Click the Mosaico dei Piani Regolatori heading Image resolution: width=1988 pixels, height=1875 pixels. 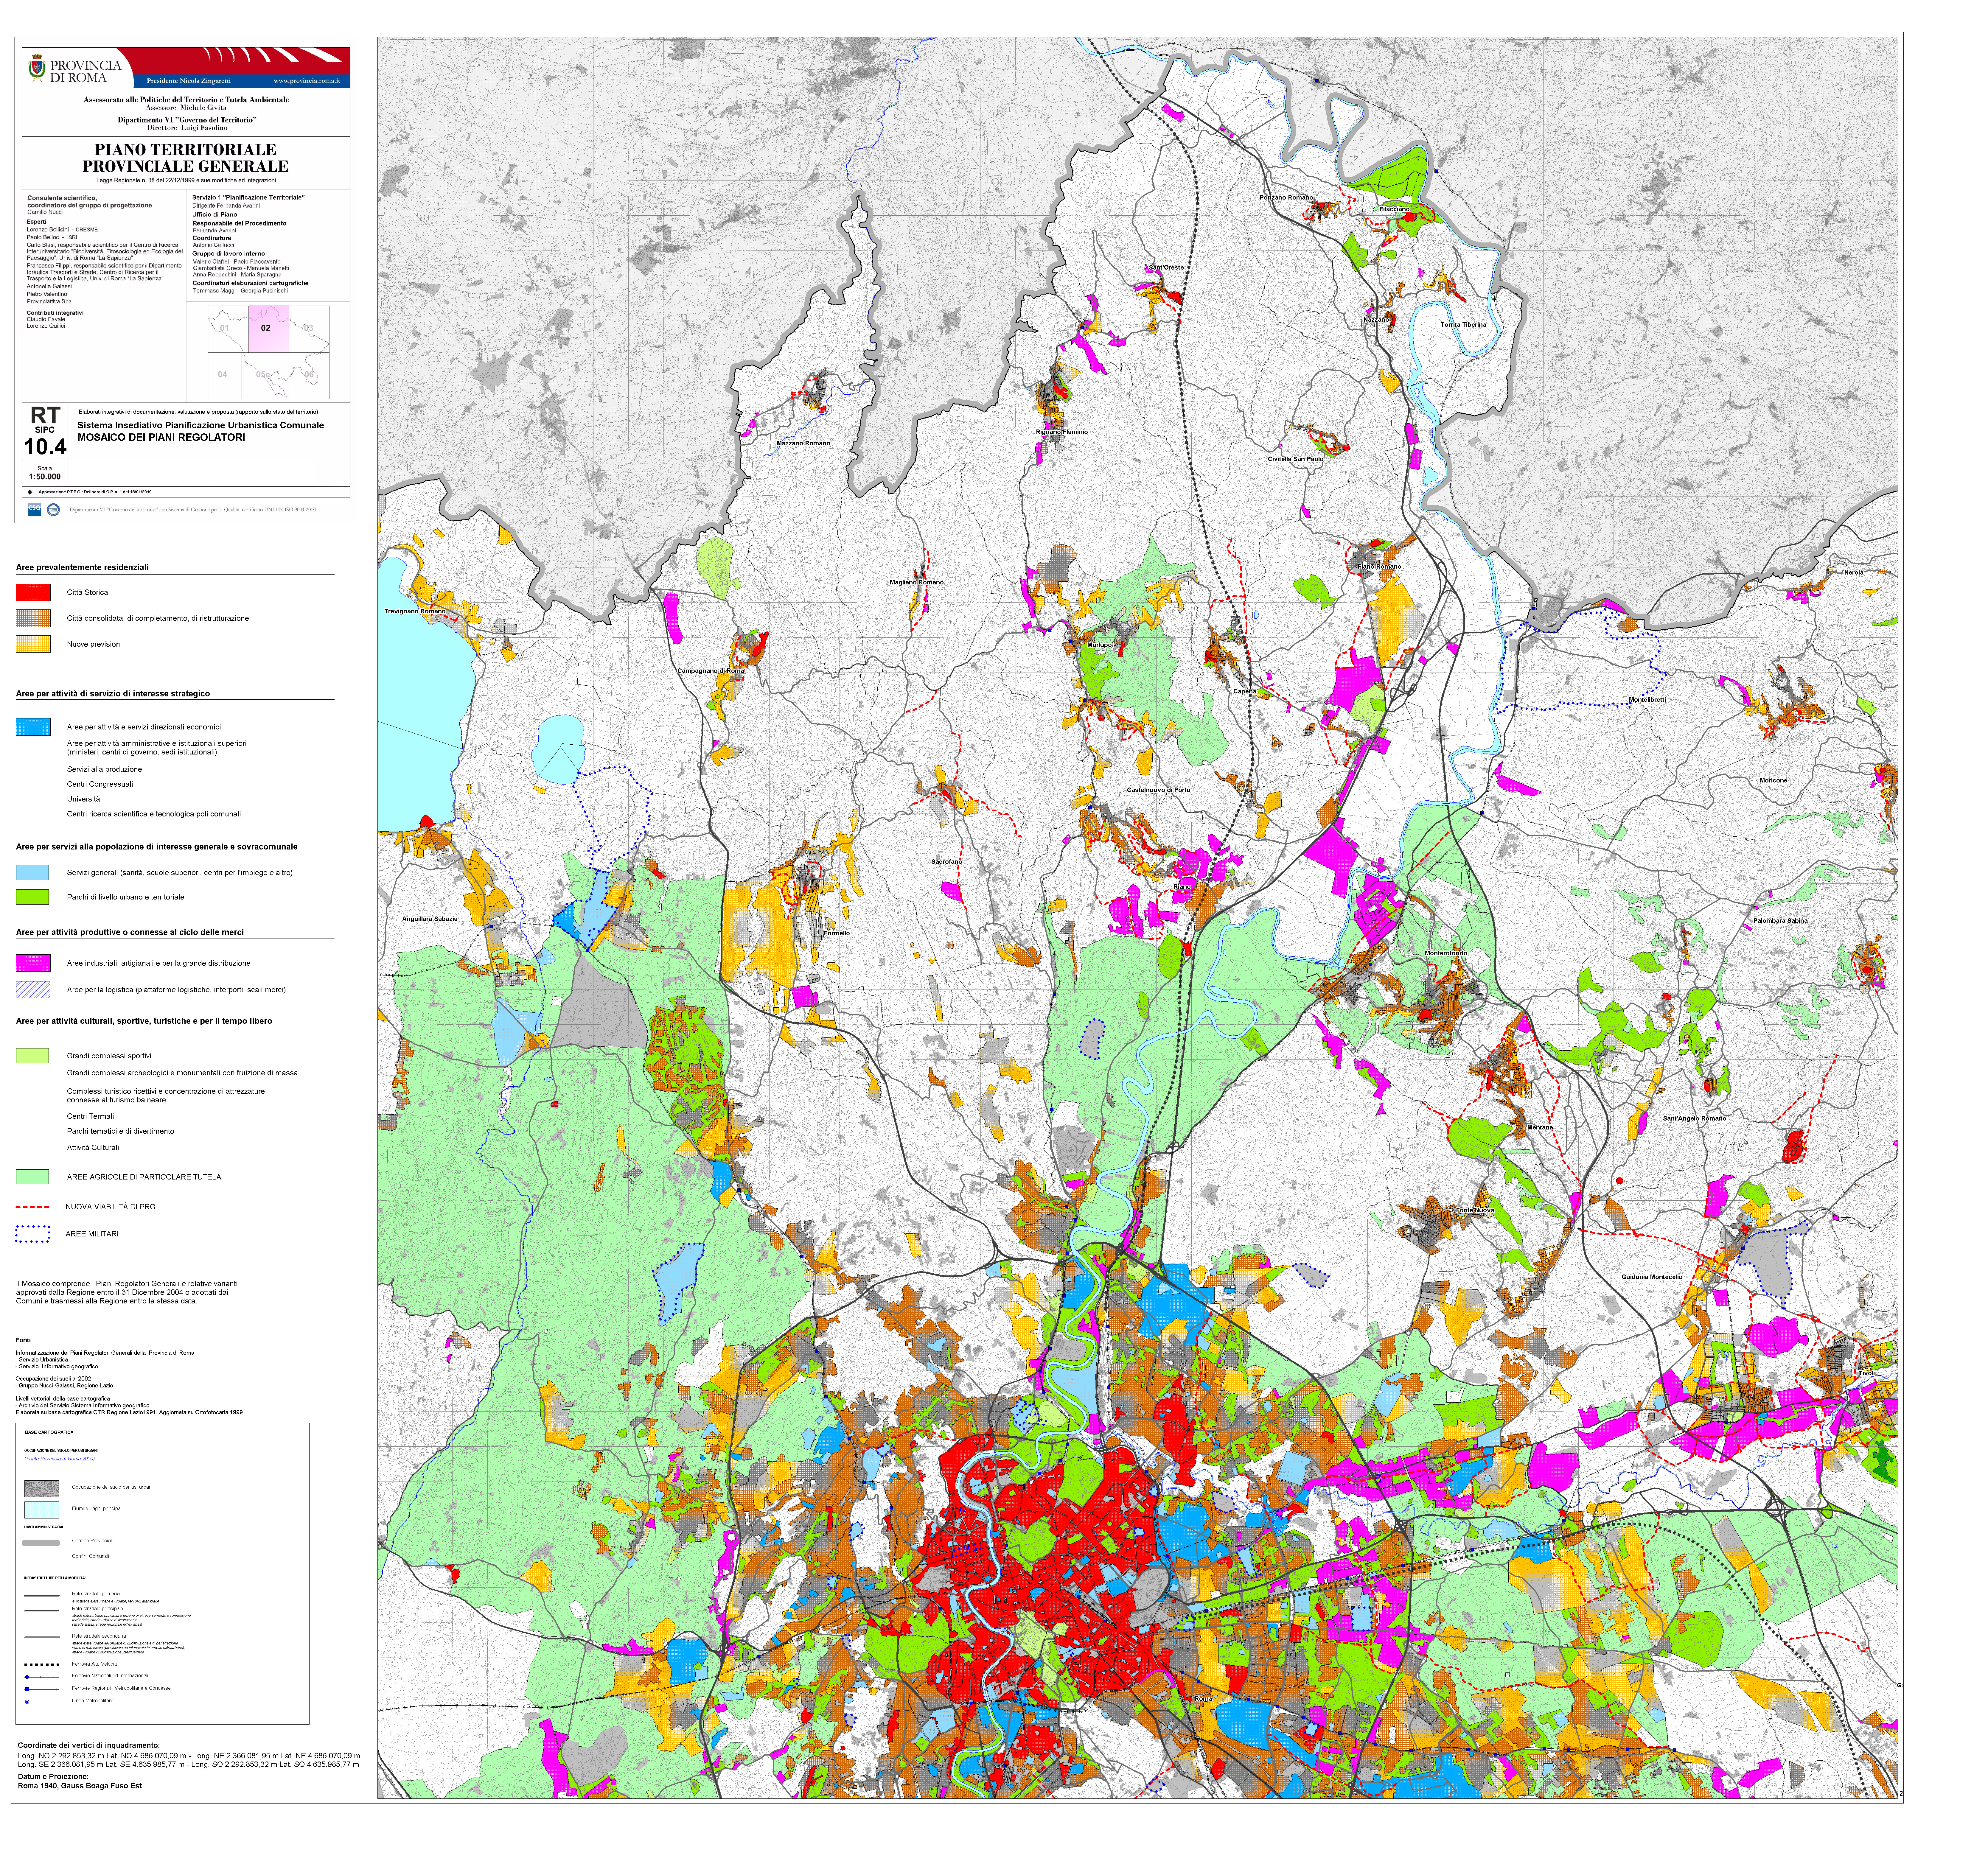pos(161,437)
